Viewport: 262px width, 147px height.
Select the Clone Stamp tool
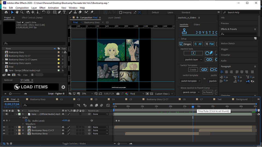point(75,12)
